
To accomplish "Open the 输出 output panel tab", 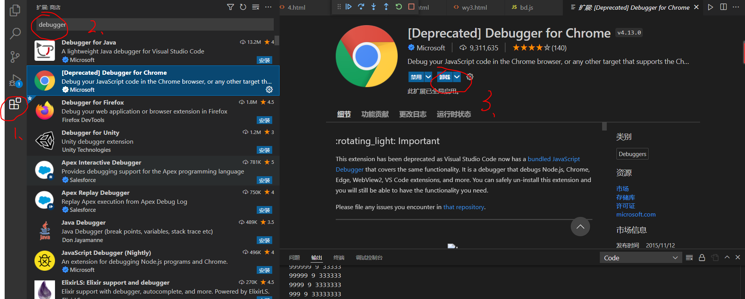I will [316, 258].
